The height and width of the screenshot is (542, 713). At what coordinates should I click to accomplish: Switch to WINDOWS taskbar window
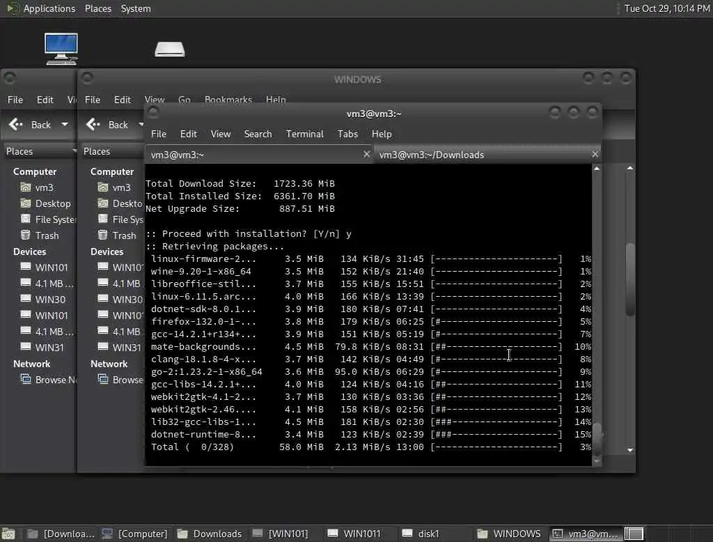(x=509, y=534)
